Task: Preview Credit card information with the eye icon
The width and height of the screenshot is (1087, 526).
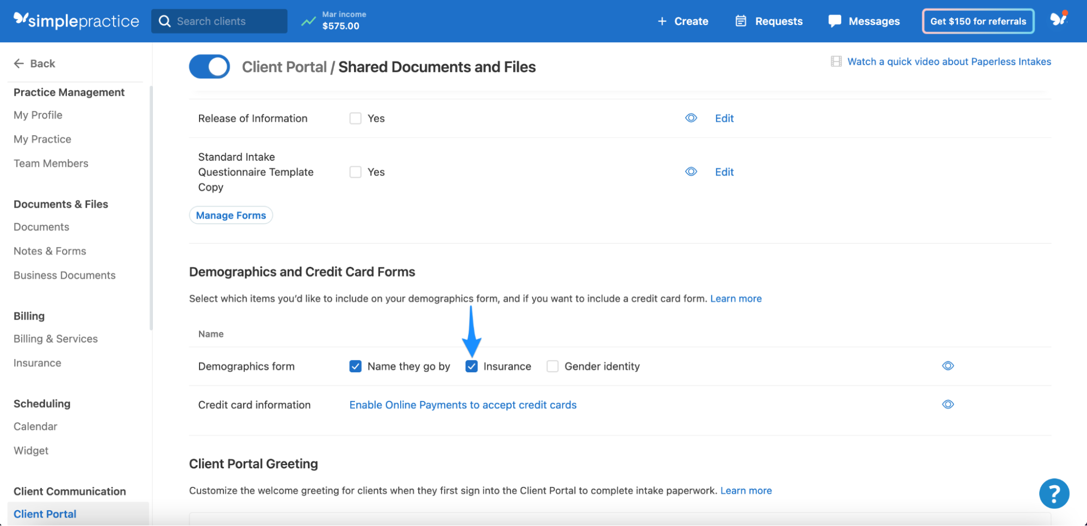Action: (947, 404)
